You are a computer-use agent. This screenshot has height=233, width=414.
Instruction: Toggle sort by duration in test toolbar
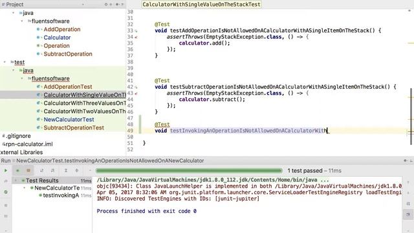52,171
